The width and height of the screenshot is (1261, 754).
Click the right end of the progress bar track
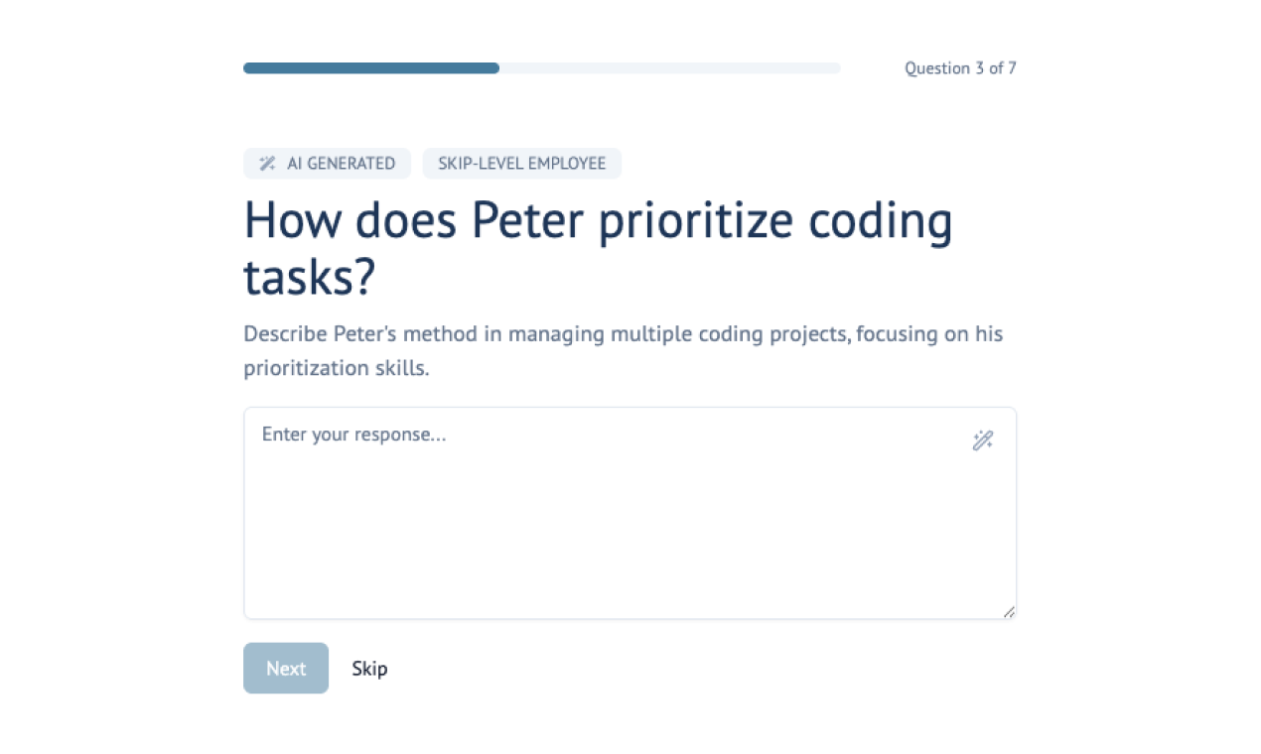tap(835, 68)
